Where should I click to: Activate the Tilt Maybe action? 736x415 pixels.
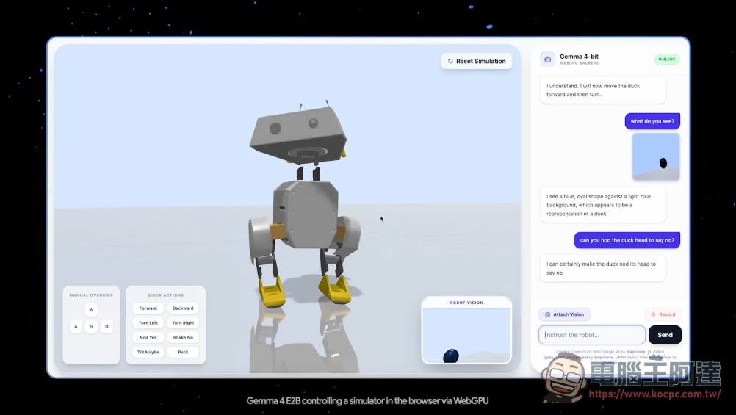(x=148, y=352)
